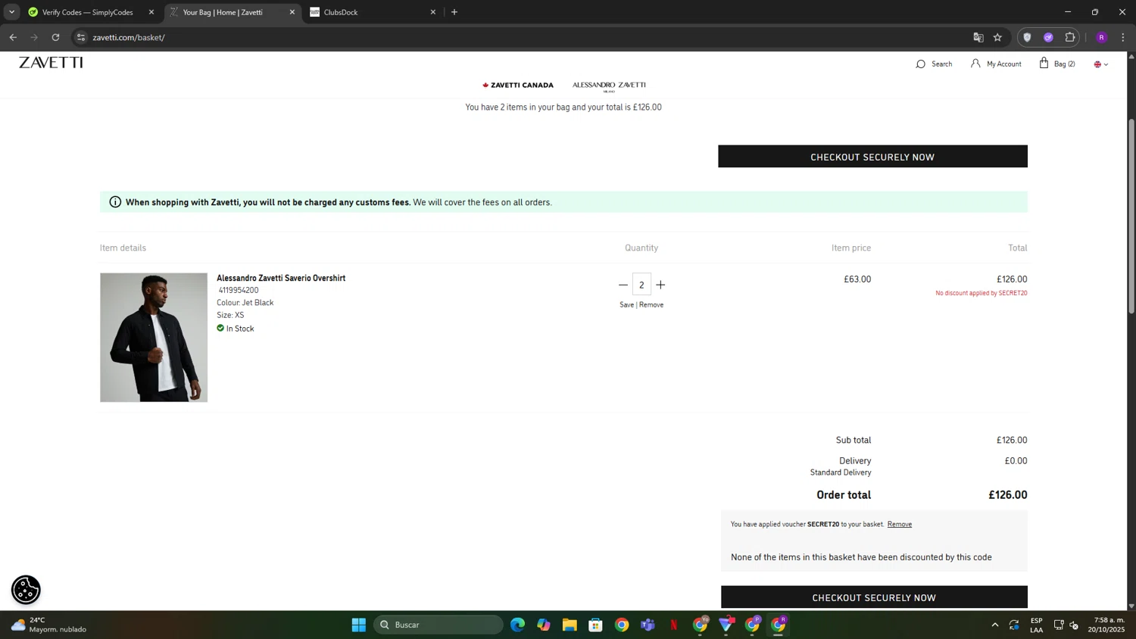Save the item for later
Image resolution: width=1136 pixels, height=639 pixels.
[626, 304]
